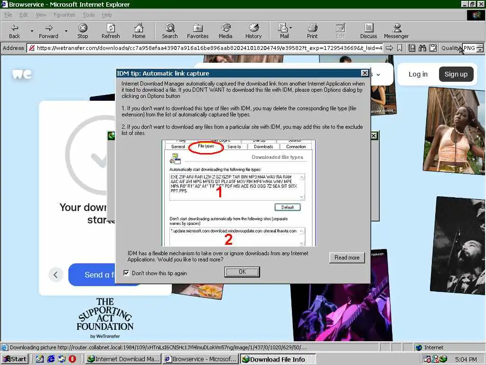Click the first quick launch icon beside Start

click(40, 359)
